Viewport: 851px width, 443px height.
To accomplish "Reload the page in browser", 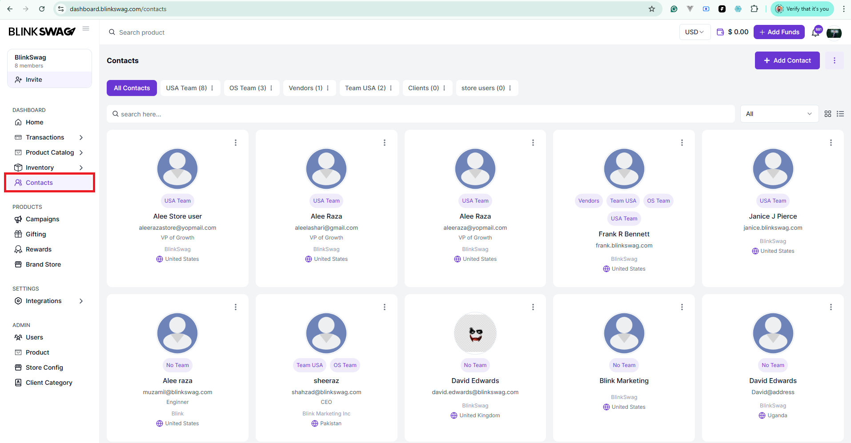I will point(42,9).
